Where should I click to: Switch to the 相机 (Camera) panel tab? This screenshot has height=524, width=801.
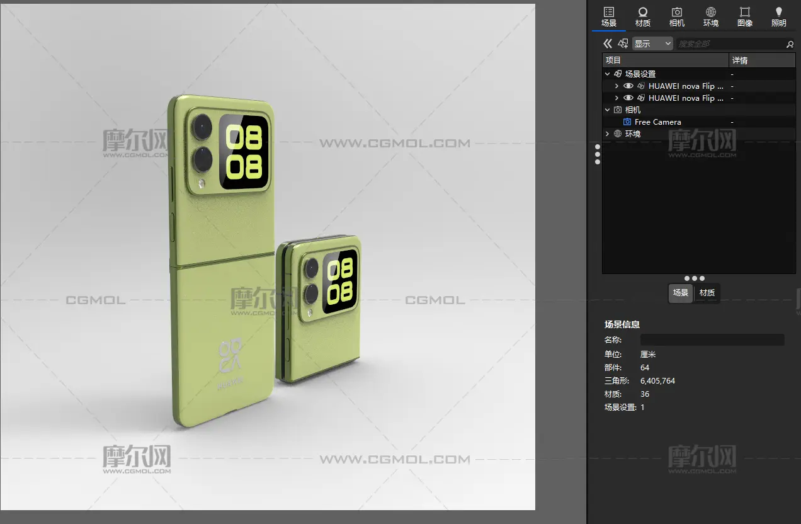(677, 16)
